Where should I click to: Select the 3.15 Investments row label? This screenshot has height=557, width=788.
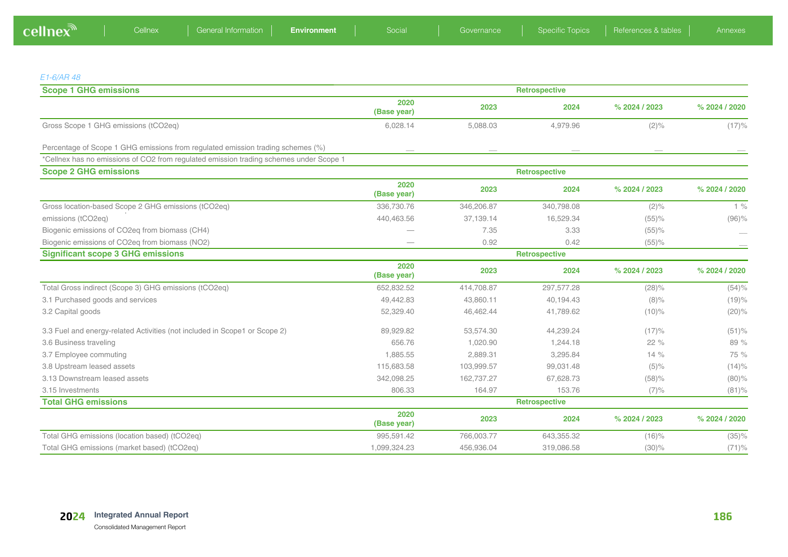pyautogui.click(x=71, y=390)
